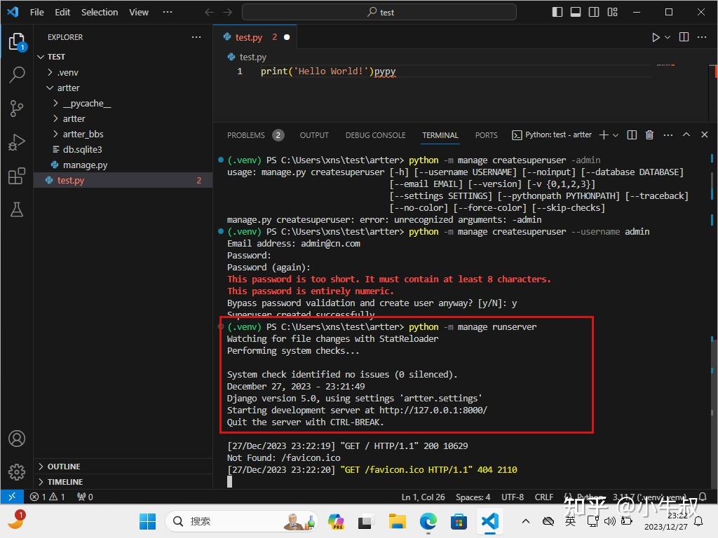
Task: Kill the terminal using the trash icon
Action: [649, 134]
